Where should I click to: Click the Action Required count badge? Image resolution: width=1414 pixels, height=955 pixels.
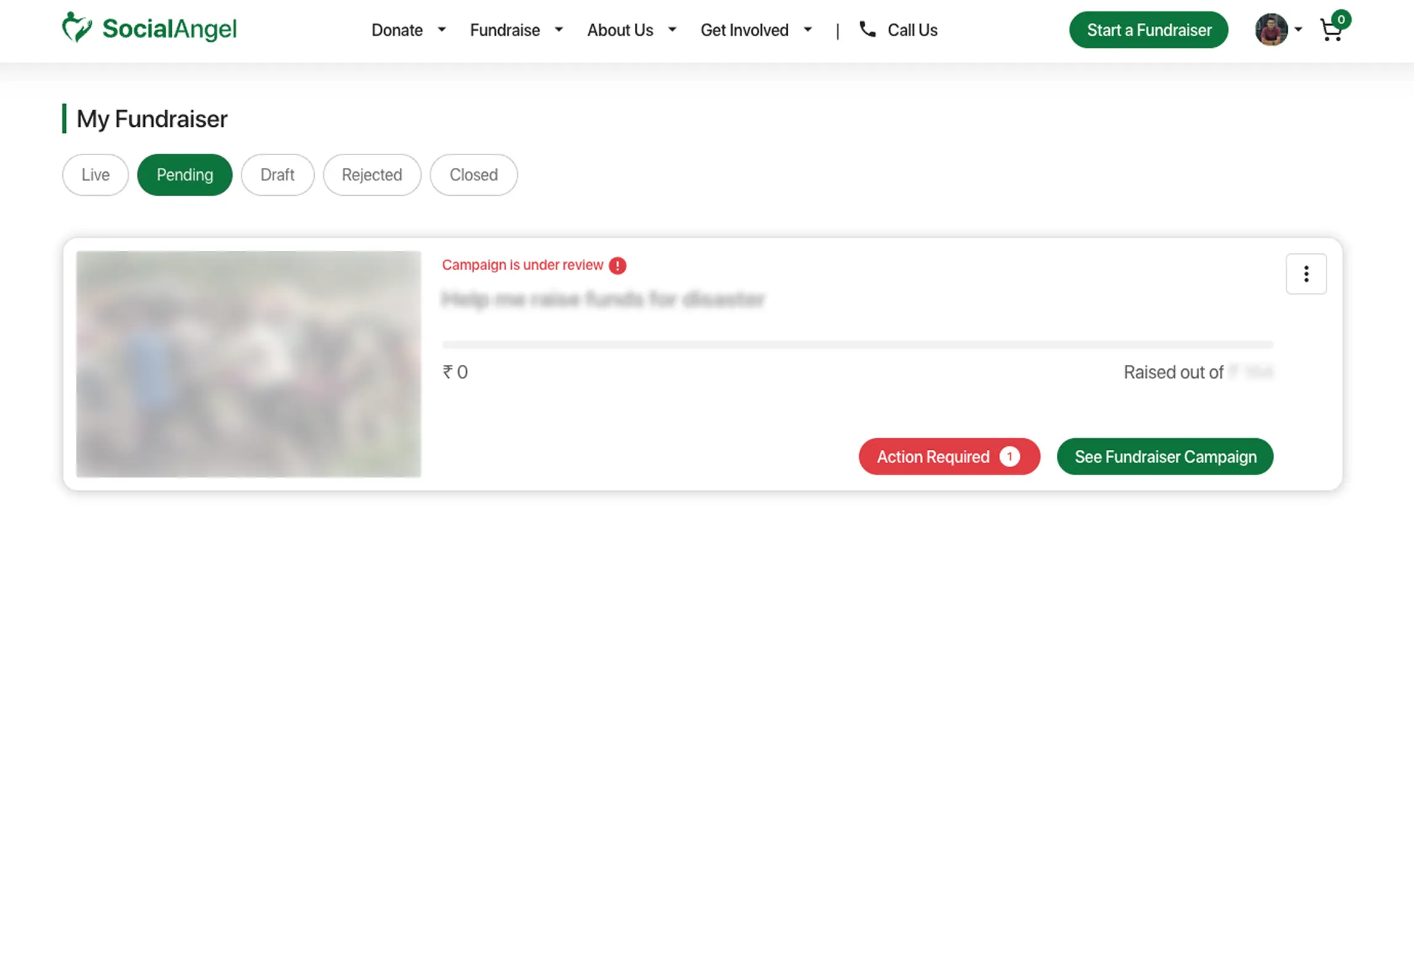point(1009,457)
